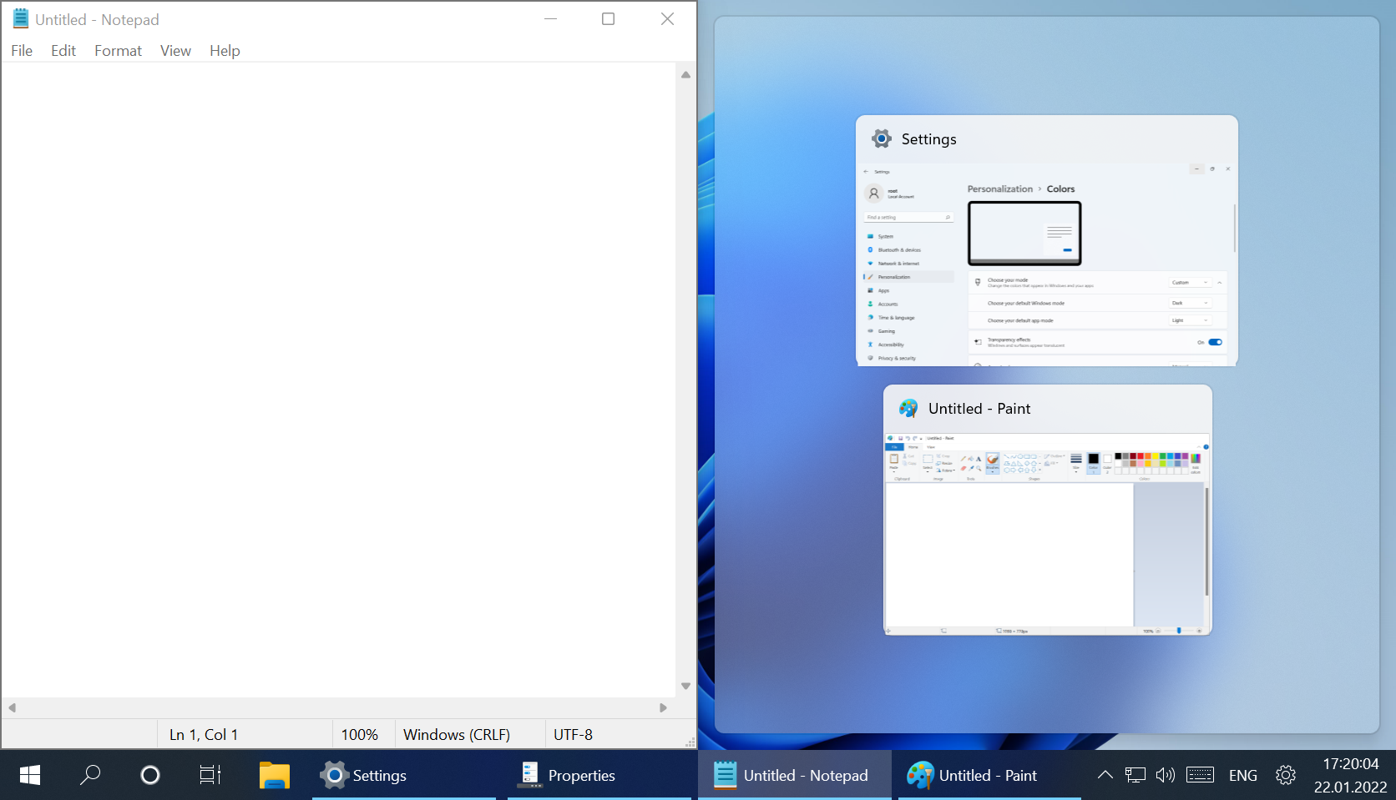Open the Format menu in Notepad
This screenshot has height=800, width=1396.
(118, 51)
